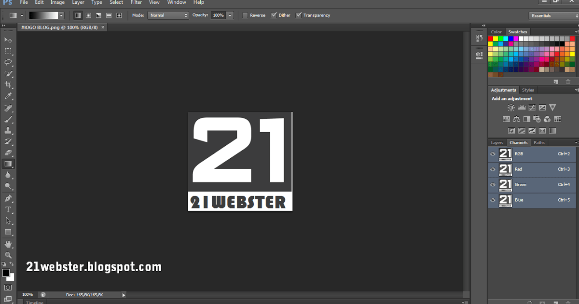Click the Brightness/Contrast adjustment icon
The width and height of the screenshot is (579, 304).
(x=511, y=108)
